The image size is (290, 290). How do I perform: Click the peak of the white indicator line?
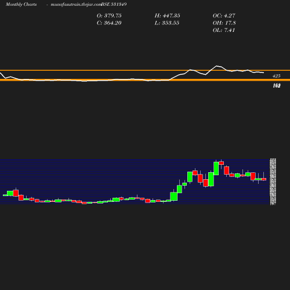point(217,66)
